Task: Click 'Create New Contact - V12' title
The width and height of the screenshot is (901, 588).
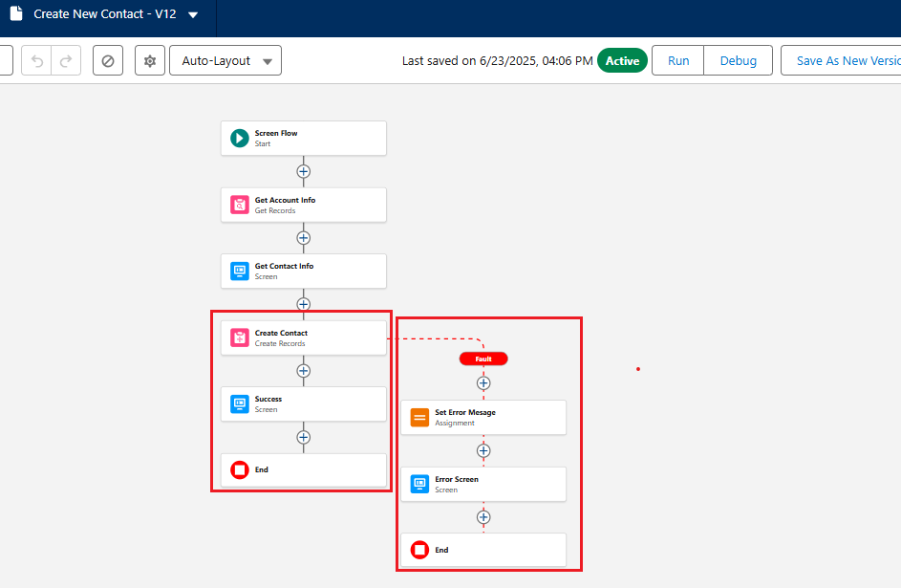Action: tap(104, 13)
